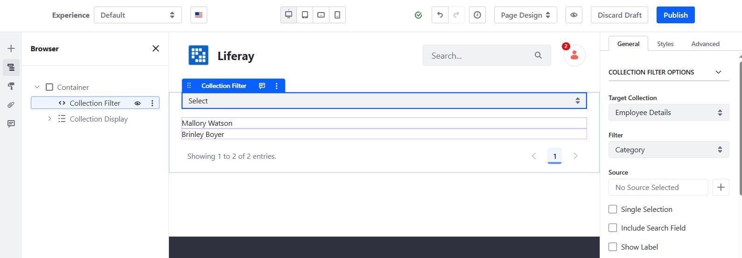Image resolution: width=742 pixels, height=258 pixels.
Task: Go to previous page of entries
Action: pos(534,156)
